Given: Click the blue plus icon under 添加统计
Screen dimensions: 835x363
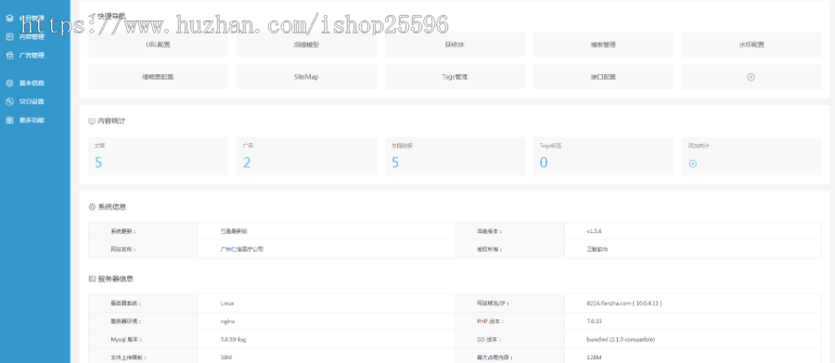Looking at the screenshot, I should tap(693, 163).
